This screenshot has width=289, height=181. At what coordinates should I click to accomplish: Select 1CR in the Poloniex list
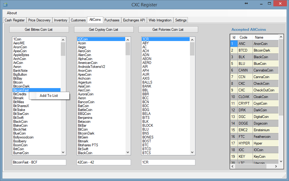coord(166,39)
